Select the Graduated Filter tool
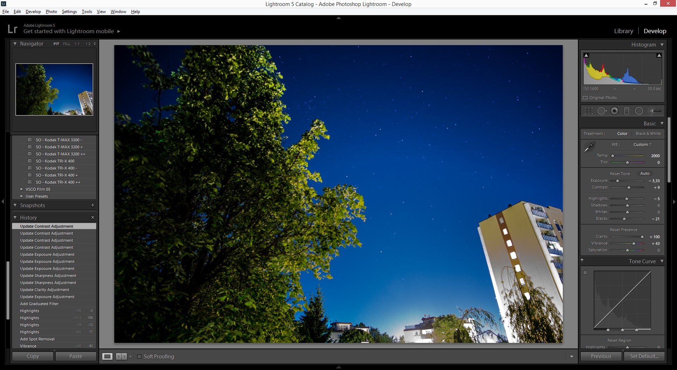Image resolution: width=677 pixels, height=370 pixels. coord(627,111)
